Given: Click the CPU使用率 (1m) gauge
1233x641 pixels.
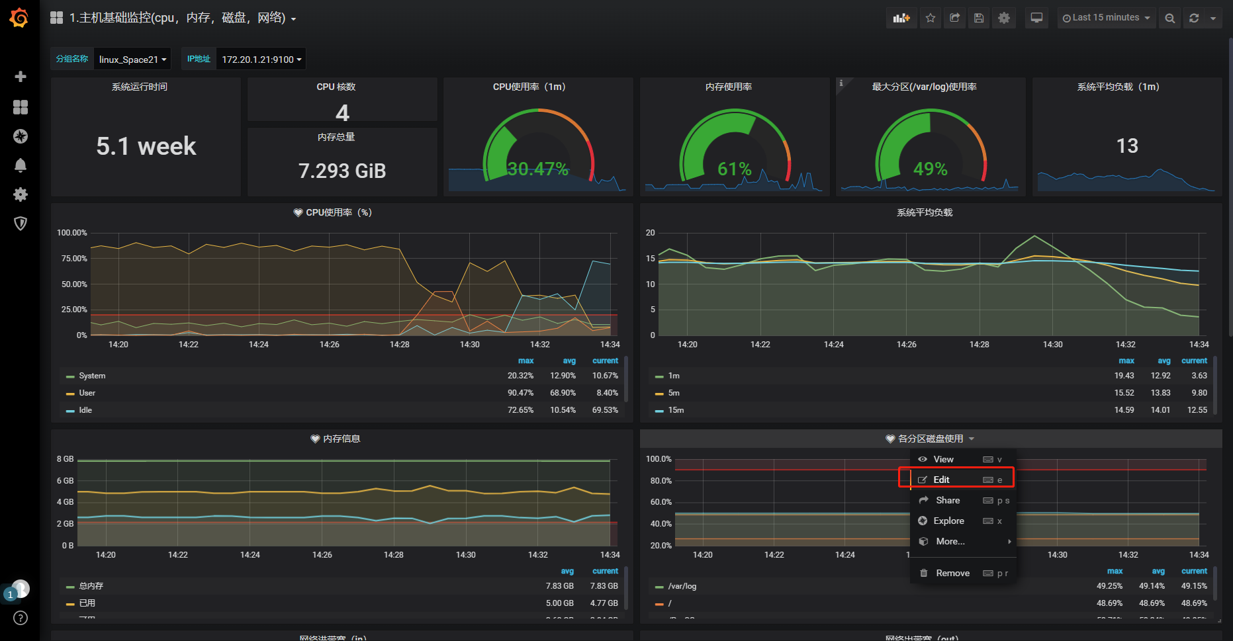Looking at the screenshot, I should coord(538,146).
